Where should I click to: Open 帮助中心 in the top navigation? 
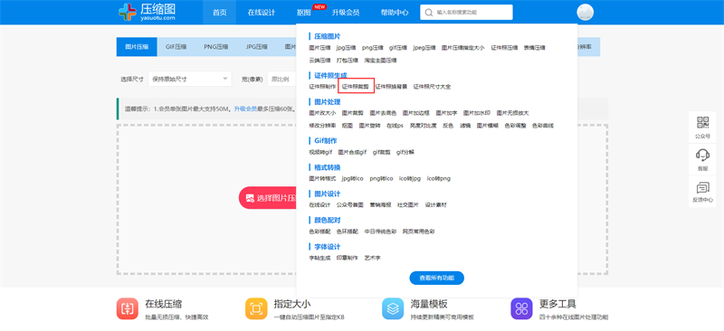point(395,13)
